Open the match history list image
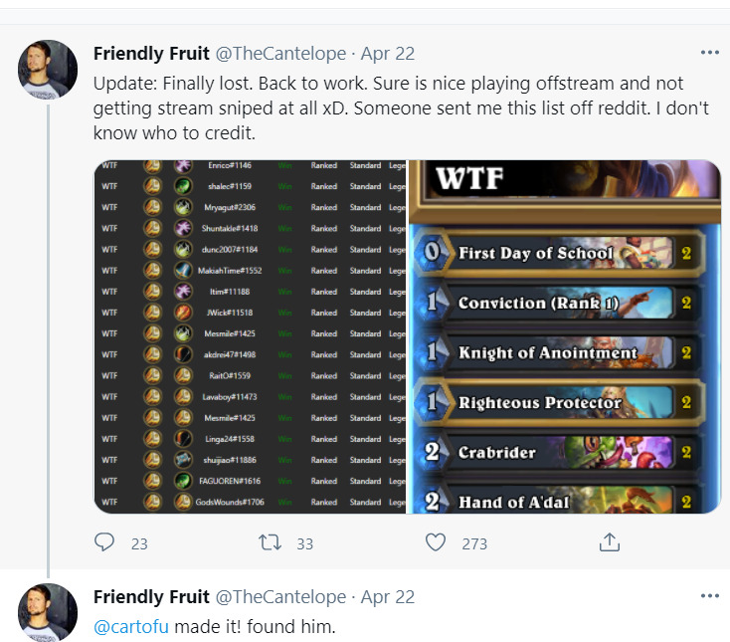Screen dimensions: 730x642 (249, 336)
